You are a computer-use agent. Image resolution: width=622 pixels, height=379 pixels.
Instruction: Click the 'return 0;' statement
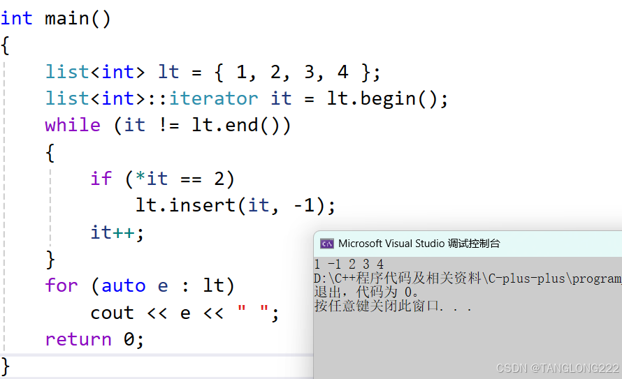(x=94, y=339)
